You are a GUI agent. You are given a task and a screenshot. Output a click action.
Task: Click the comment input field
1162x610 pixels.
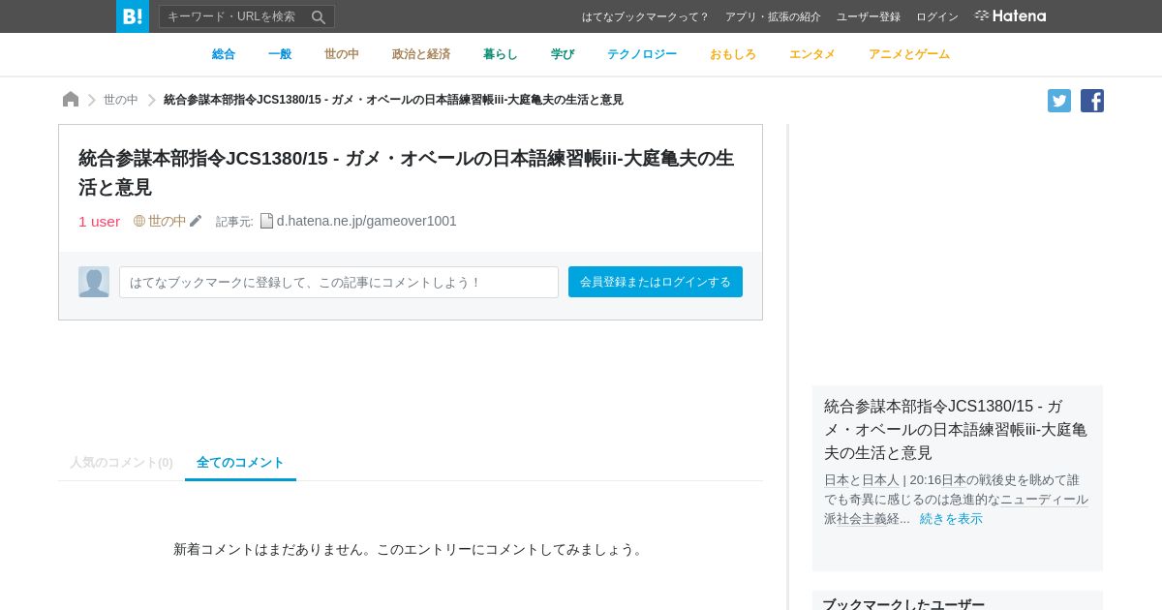(x=339, y=282)
